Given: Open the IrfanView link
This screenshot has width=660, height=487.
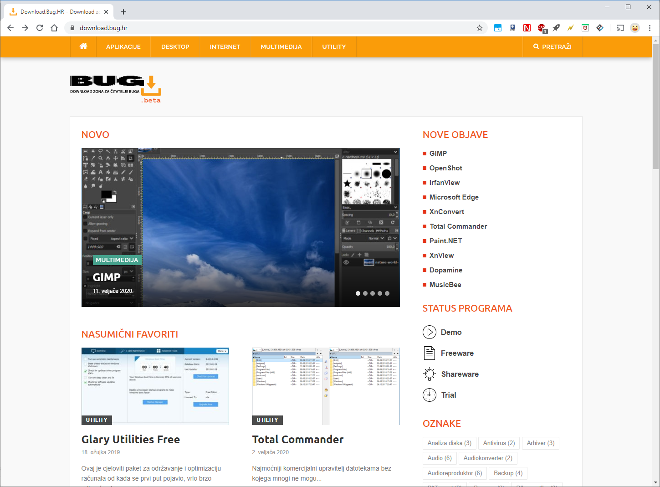Looking at the screenshot, I should point(445,183).
